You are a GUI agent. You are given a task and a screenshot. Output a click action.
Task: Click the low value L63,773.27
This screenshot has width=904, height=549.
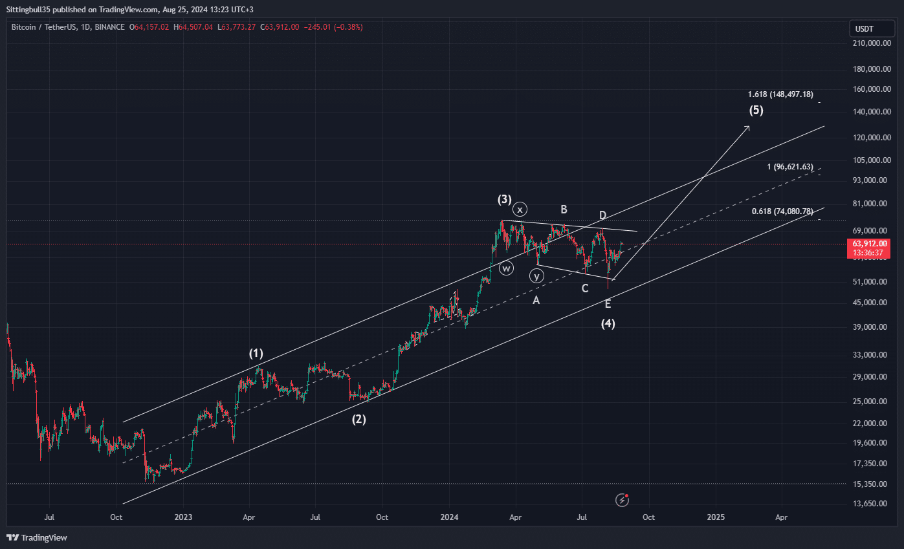pyautogui.click(x=237, y=27)
